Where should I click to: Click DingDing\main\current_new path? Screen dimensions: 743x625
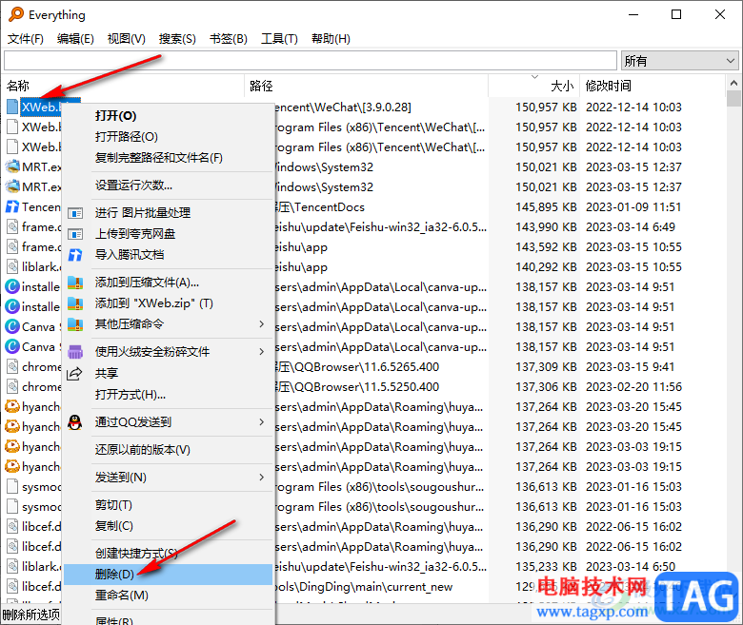364,587
